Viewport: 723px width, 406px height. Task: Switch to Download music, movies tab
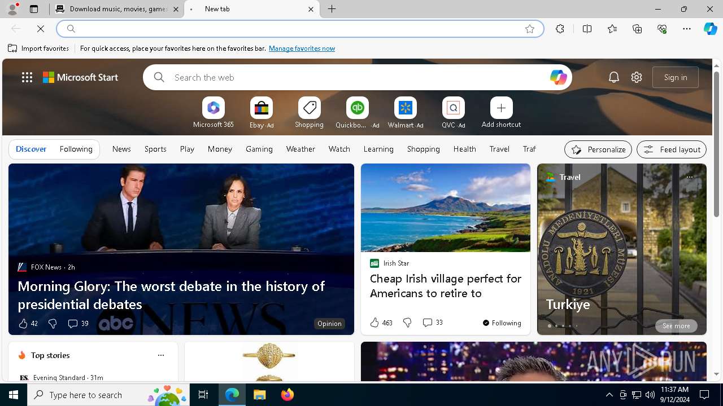tap(117, 9)
